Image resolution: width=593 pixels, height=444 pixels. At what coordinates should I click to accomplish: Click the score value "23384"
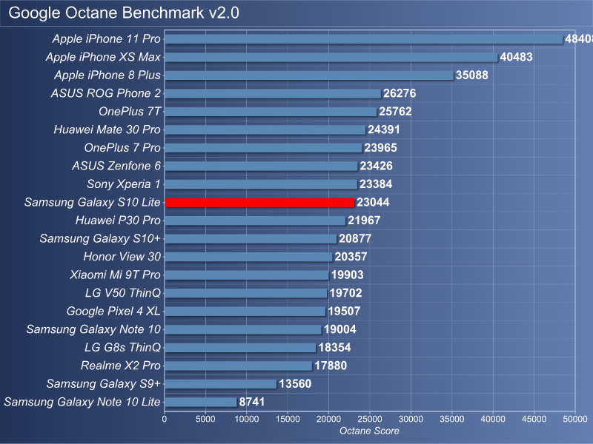pyautogui.click(x=376, y=184)
